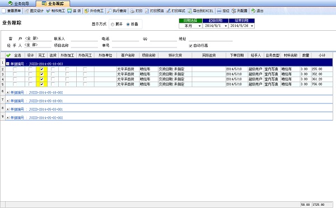Image resolution: width=336 pixels, height=208 pixels.
Task: Uncheck 完工 checkbox in the 361.20 row
Action: [x=42, y=79]
